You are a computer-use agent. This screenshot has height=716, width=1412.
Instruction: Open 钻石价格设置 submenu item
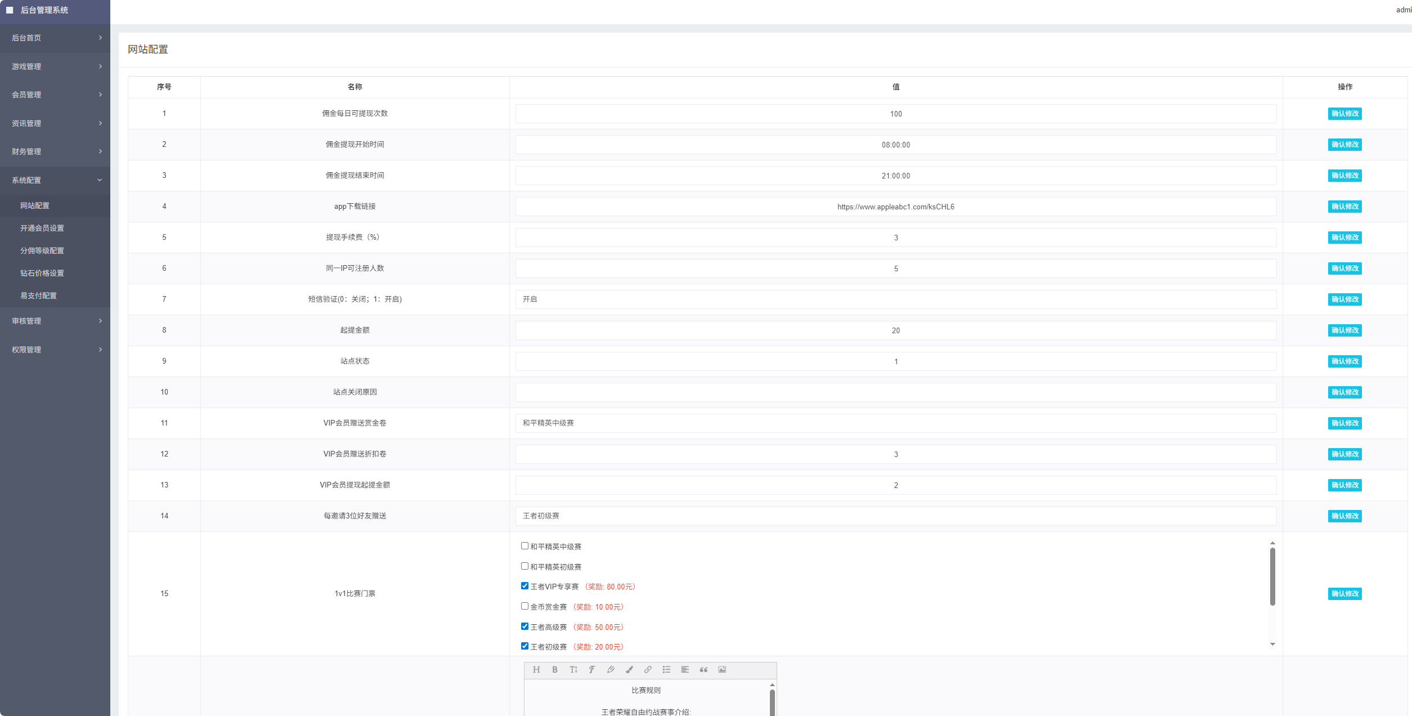point(42,273)
